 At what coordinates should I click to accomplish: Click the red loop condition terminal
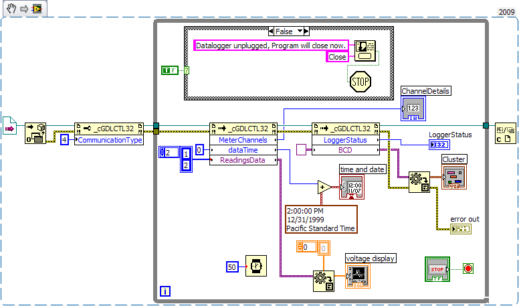(x=468, y=269)
